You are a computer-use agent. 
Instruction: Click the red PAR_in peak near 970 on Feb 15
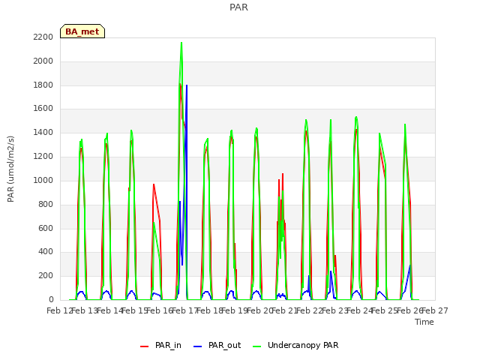154,184
